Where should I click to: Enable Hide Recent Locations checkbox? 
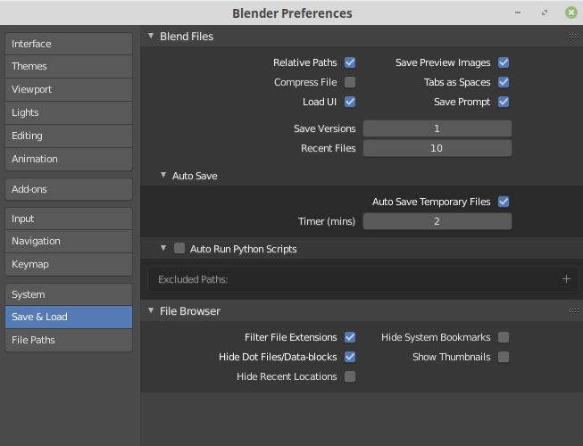(350, 376)
